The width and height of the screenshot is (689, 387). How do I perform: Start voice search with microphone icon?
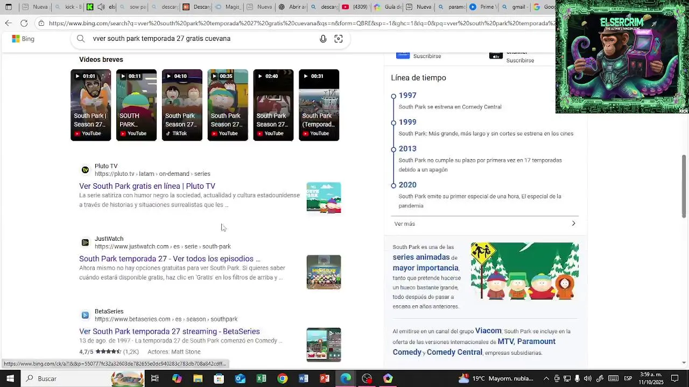click(x=323, y=39)
